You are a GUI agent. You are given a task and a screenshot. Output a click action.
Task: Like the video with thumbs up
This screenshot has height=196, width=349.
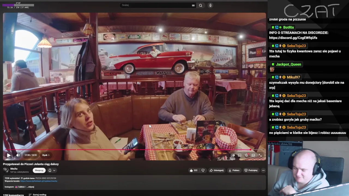coord(194,170)
